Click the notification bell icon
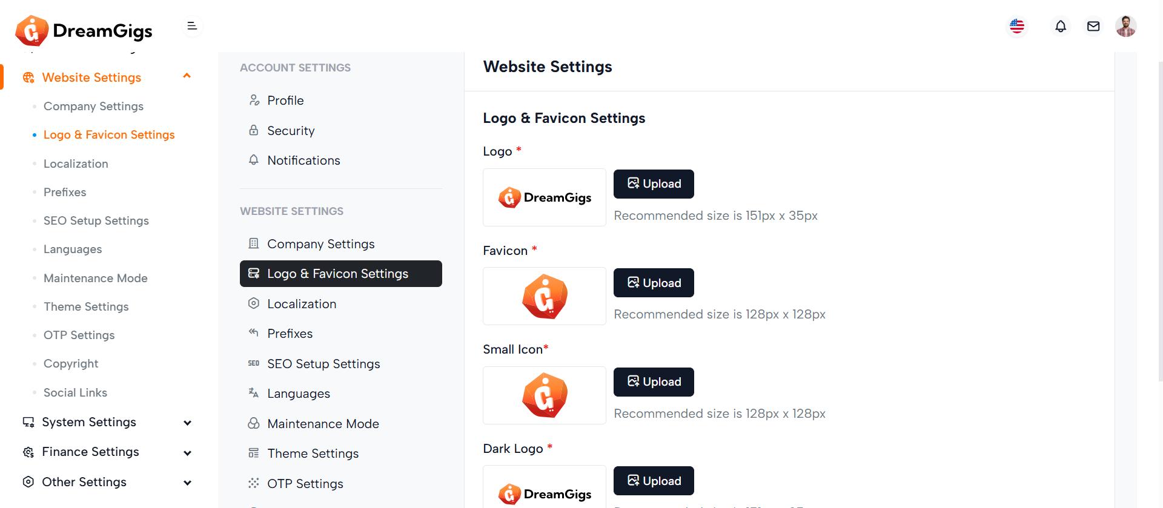1163x508 pixels. click(1060, 26)
